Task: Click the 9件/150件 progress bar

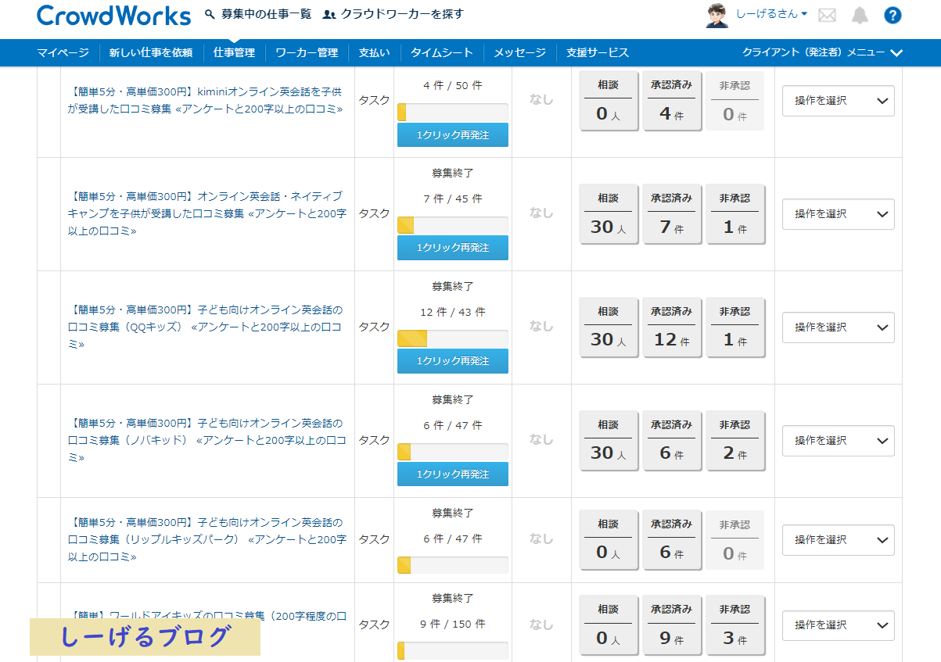Action: (x=453, y=650)
